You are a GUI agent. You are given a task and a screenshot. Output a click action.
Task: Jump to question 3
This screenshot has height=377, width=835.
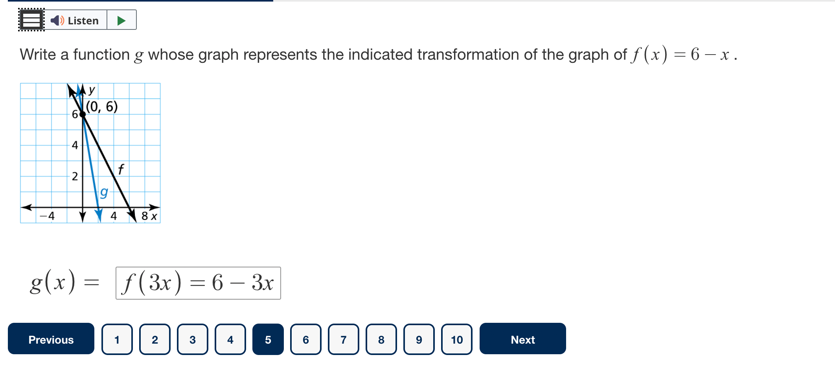[193, 339]
